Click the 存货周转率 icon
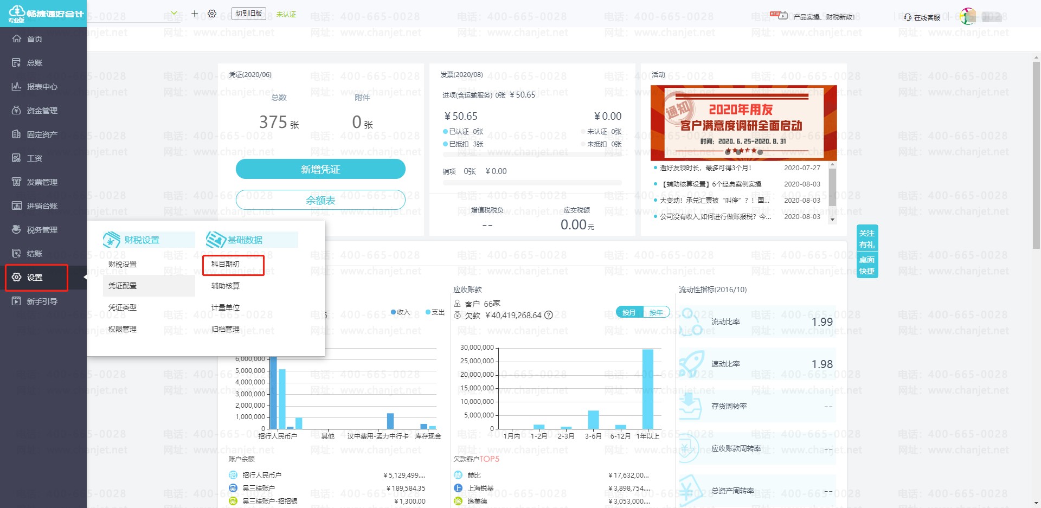Screen dimensions: 1041x508 click(x=690, y=406)
